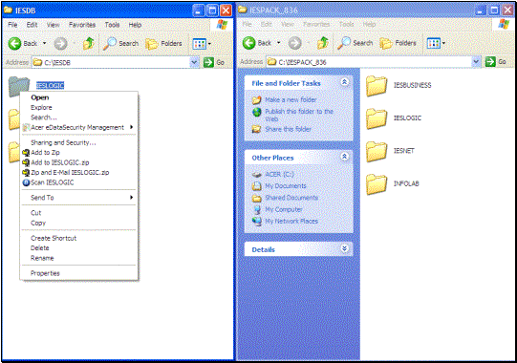The width and height of the screenshot is (517, 363).
Task: Open My Documents under Other Places
Action: tap(286, 186)
